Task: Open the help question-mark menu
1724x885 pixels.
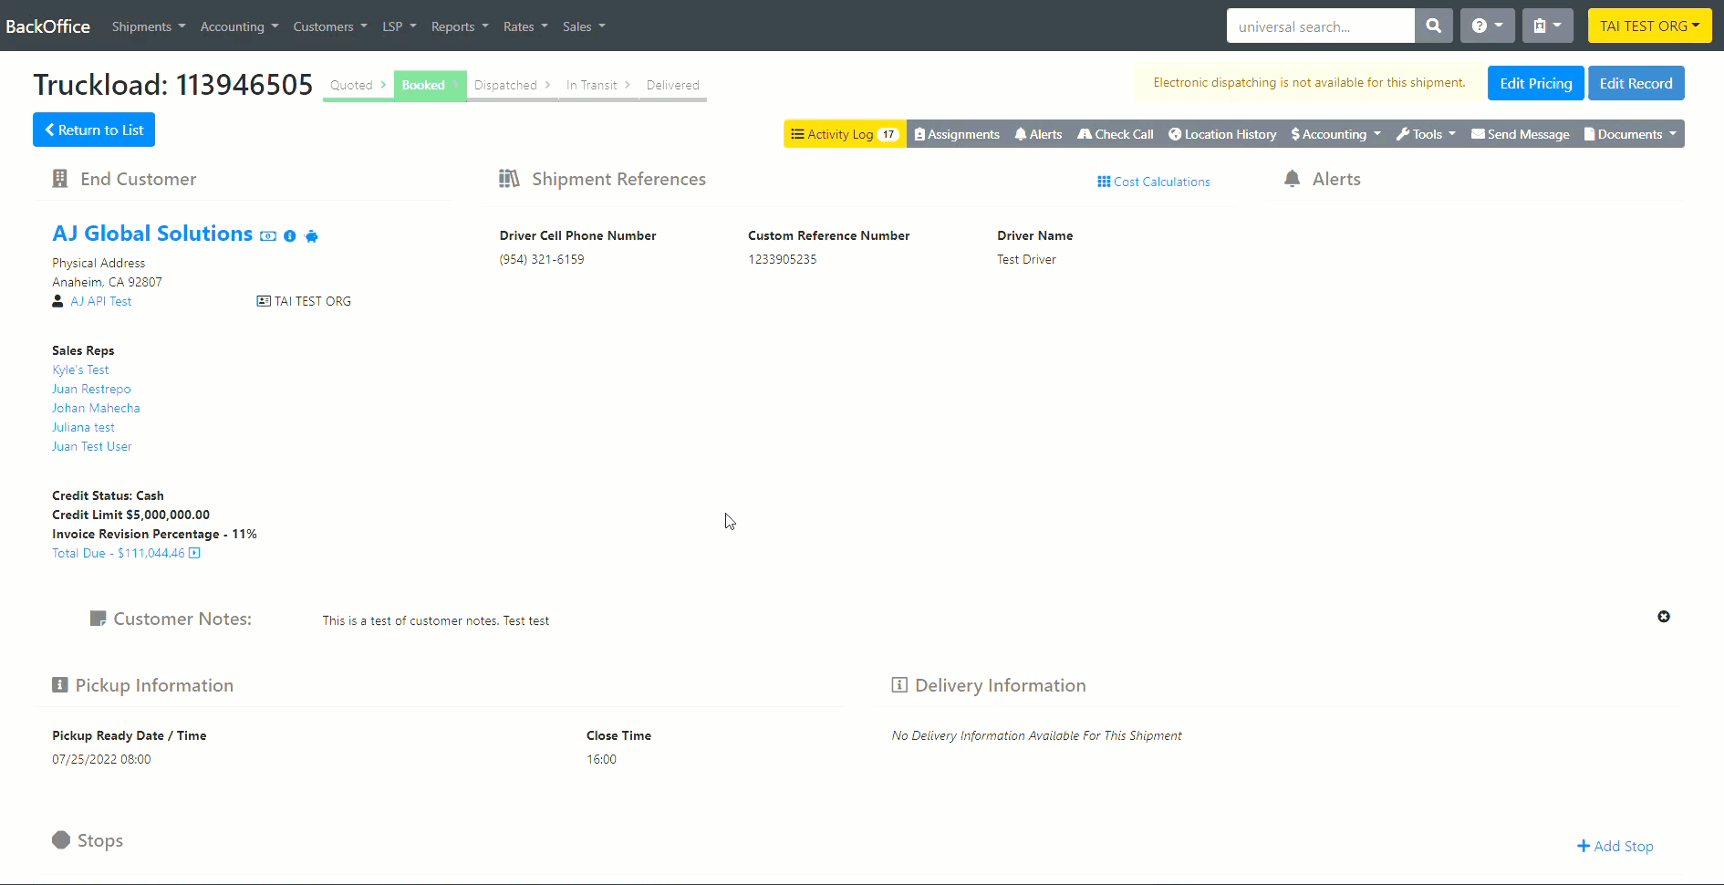Action: [1487, 26]
